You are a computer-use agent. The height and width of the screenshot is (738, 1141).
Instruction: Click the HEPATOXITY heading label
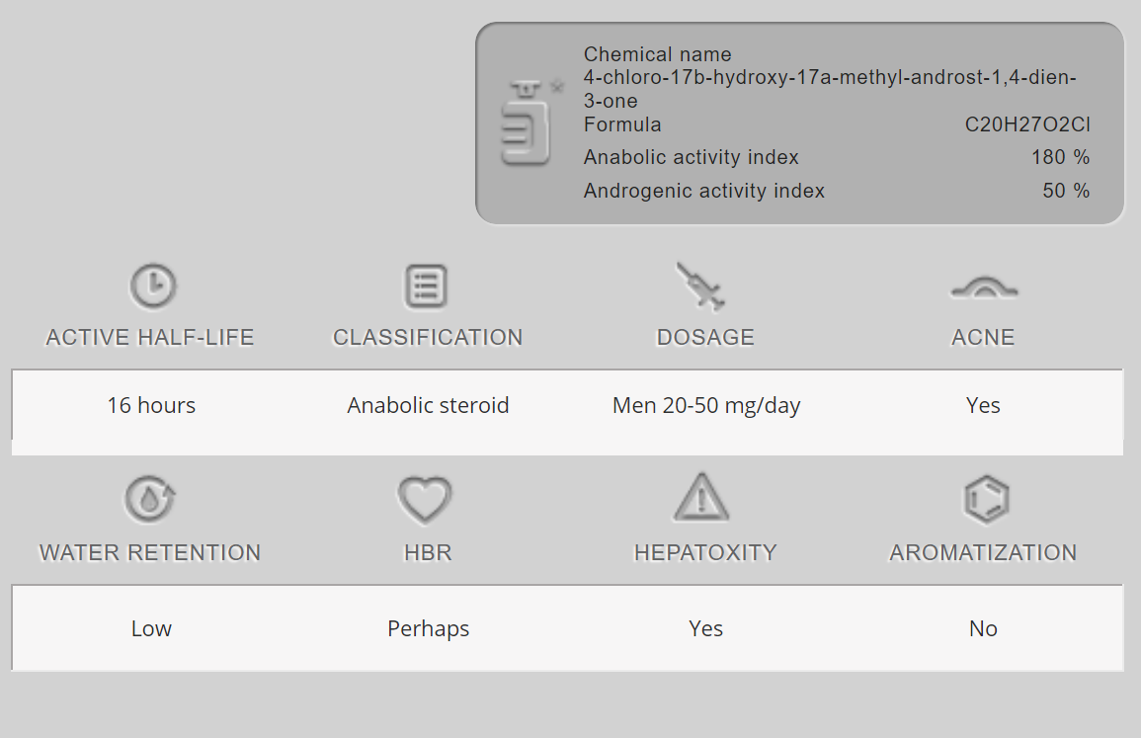tap(705, 552)
